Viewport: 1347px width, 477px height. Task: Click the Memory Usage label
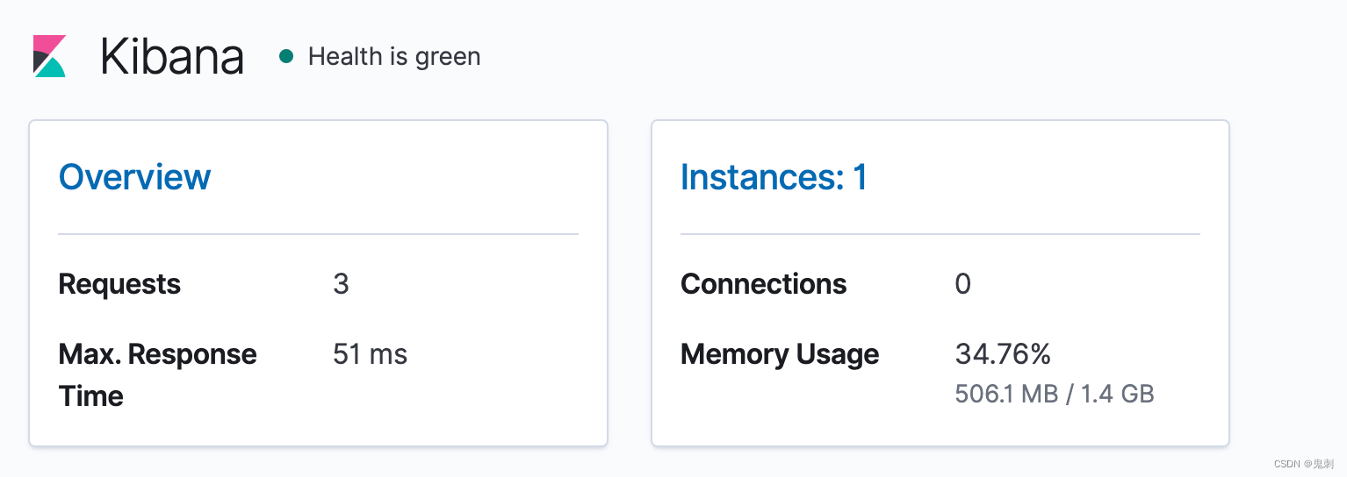pyautogui.click(x=779, y=354)
